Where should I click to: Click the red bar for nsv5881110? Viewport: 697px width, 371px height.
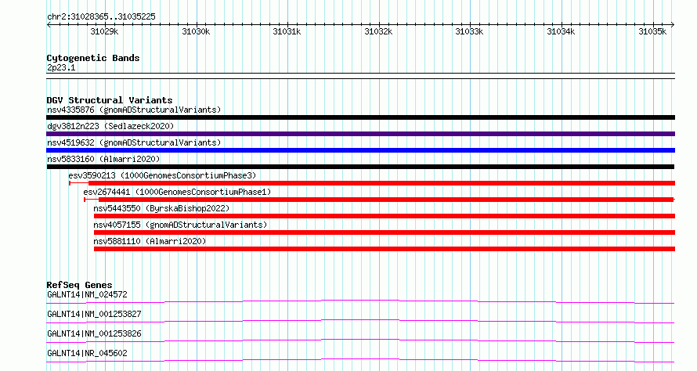(x=385, y=249)
